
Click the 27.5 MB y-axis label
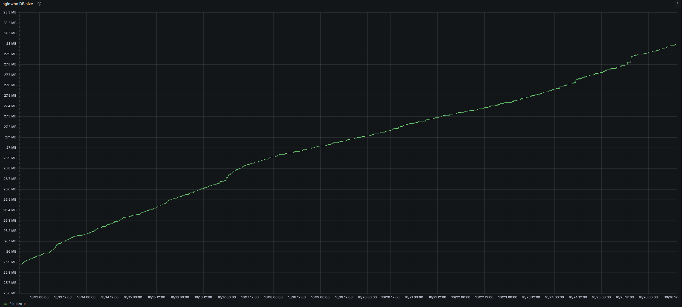pyautogui.click(x=10, y=96)
